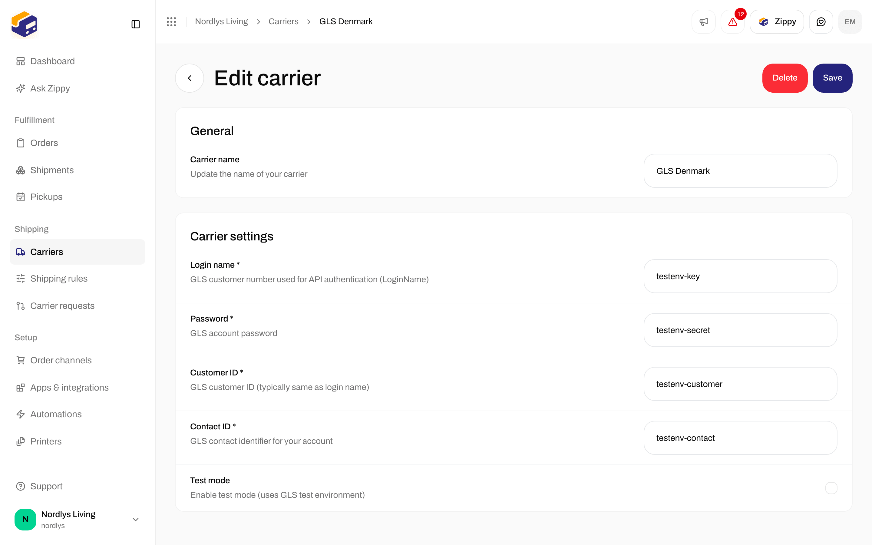Go to Shipments page

coord(78,170)
